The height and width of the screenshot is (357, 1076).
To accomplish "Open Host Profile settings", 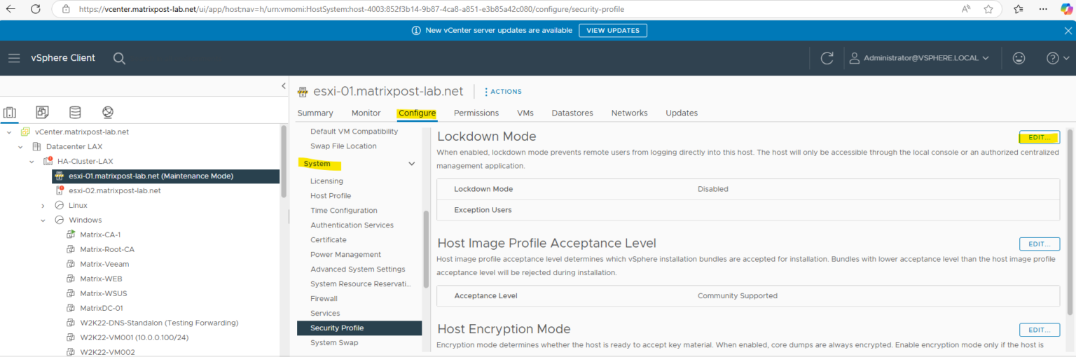I will [331, 195].
